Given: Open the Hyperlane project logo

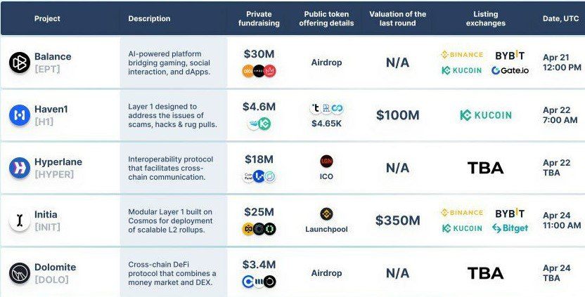Looking at the screenshot, I should (19, 168).
